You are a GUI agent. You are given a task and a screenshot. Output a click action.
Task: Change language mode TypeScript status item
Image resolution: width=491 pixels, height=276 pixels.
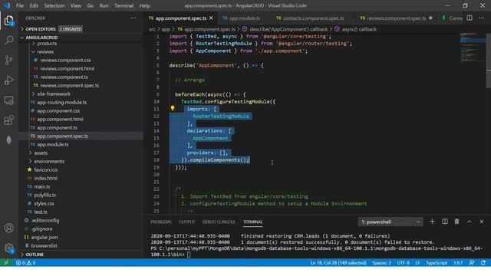click(x=437, y=263)
